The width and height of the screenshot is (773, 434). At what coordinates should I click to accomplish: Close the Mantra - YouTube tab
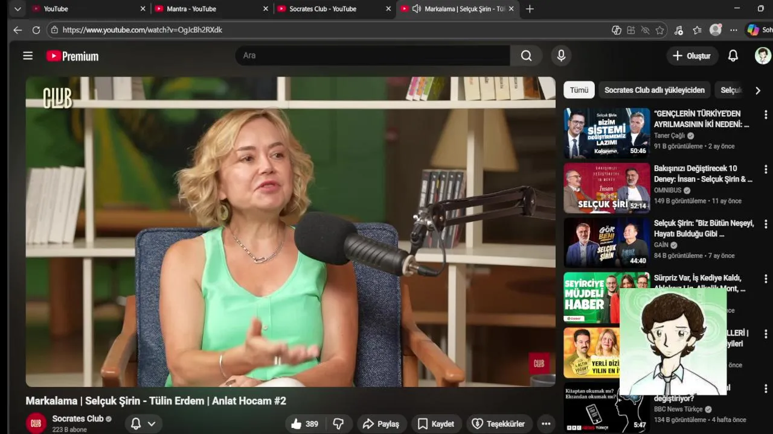pos(266,9)
